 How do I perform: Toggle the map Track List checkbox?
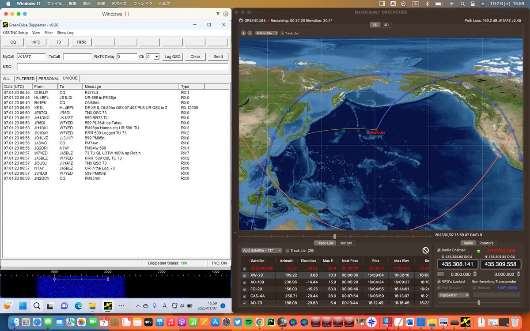[x=283, y=33]
